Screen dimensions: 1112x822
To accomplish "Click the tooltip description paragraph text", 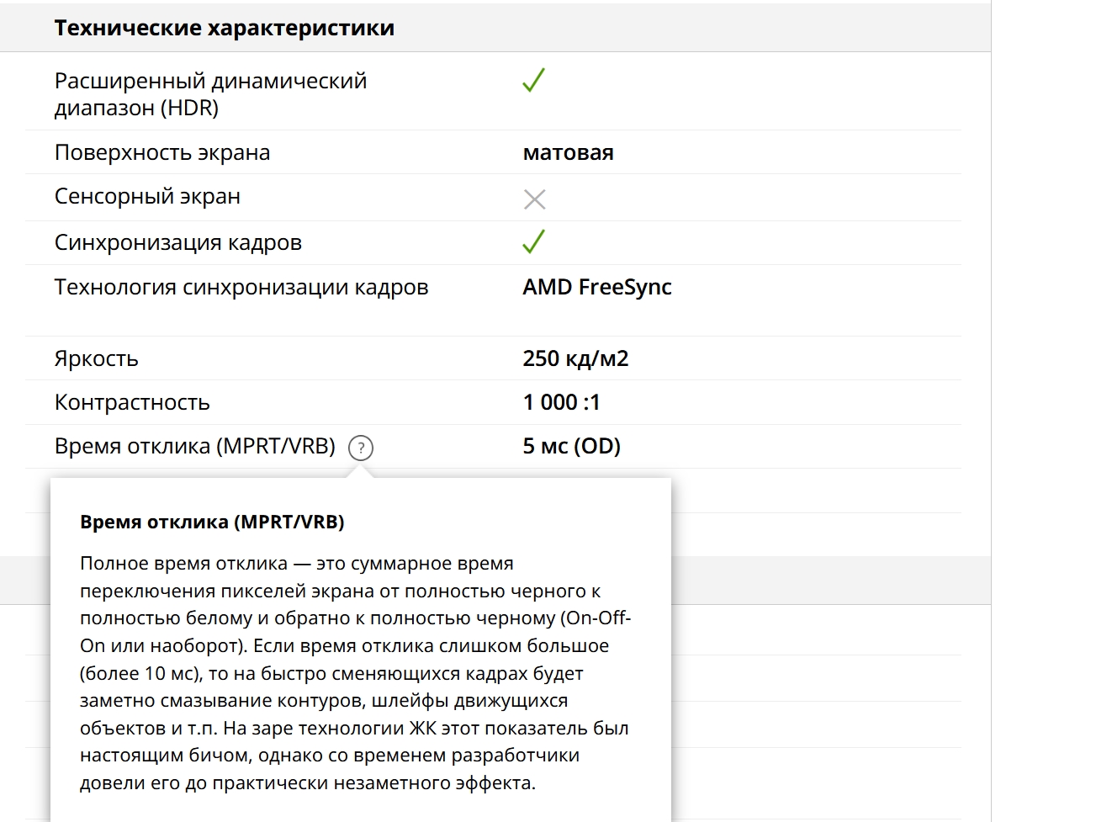I will tap(353, 673).
